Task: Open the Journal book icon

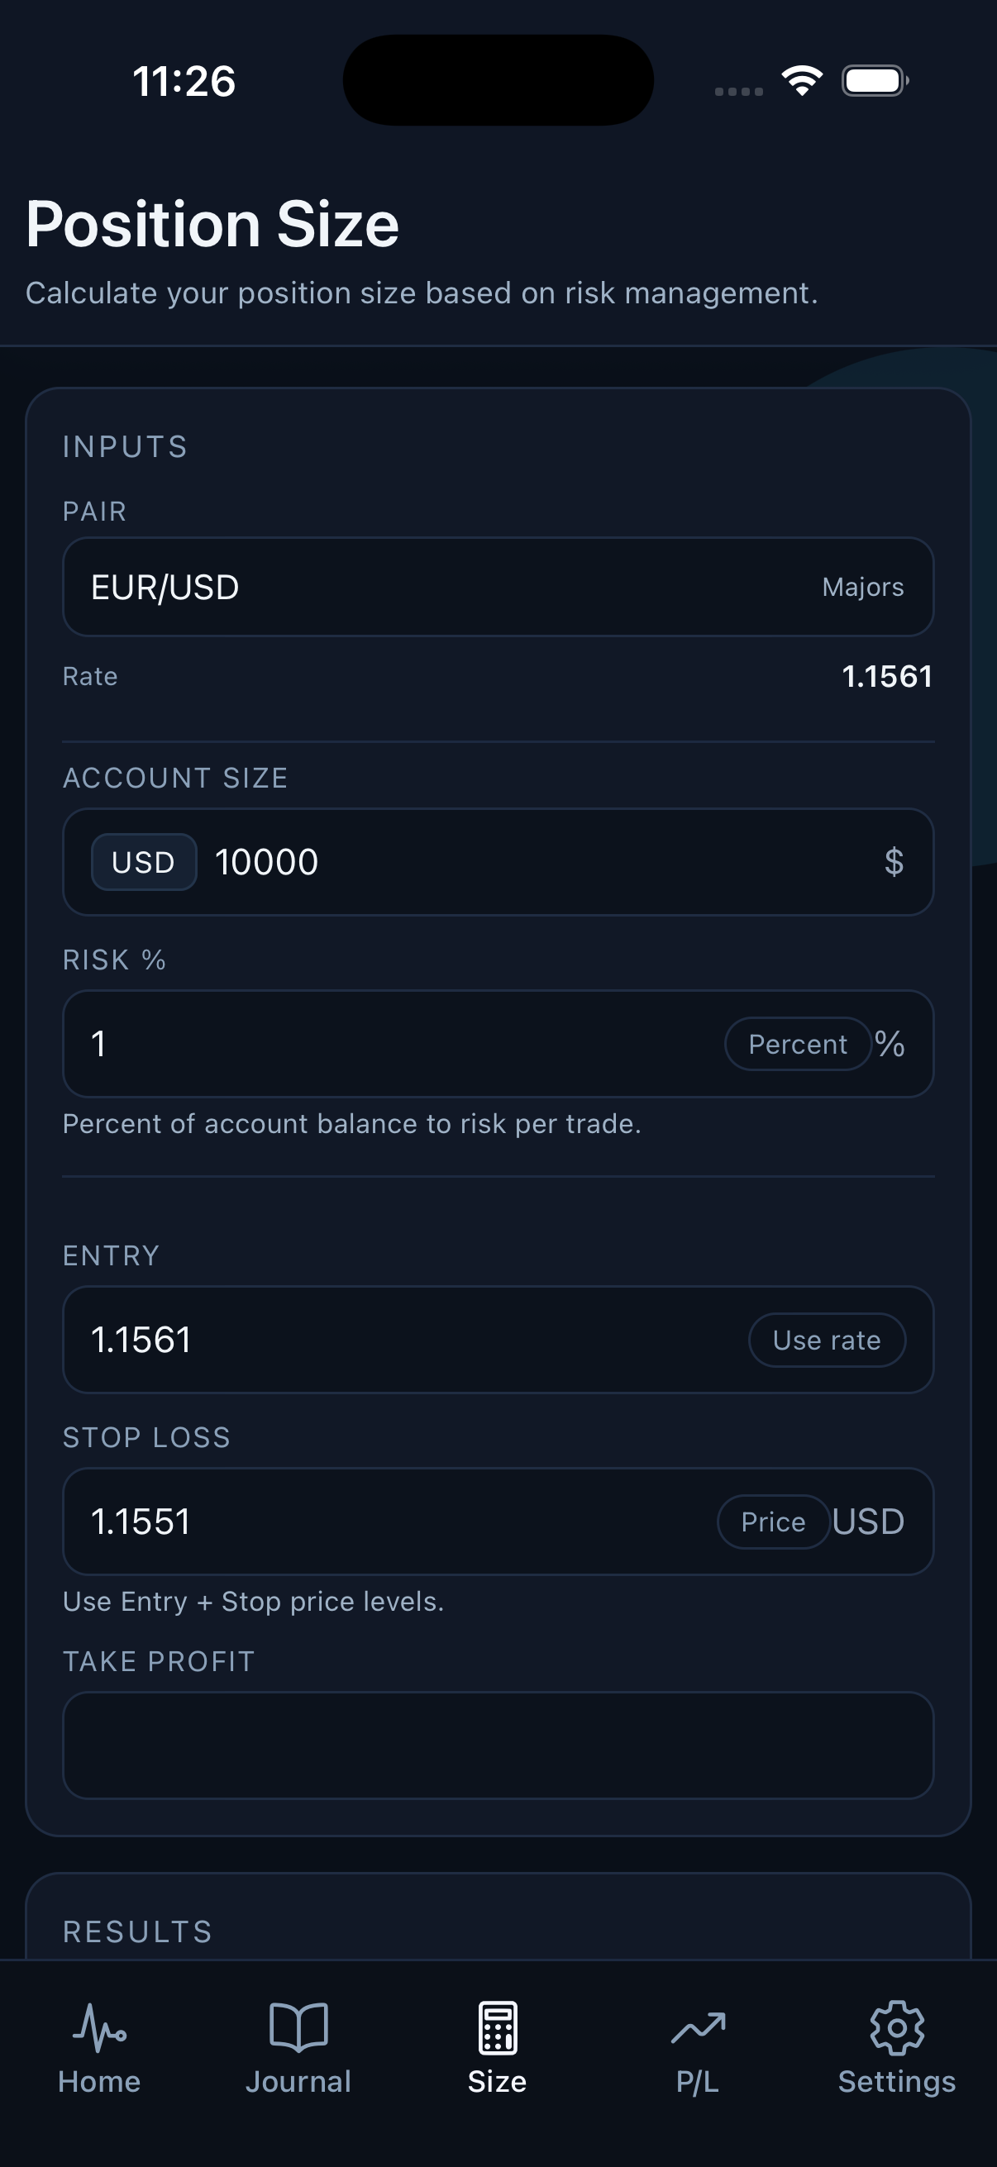Action: pyautogui.click(x=298, y=2026)
